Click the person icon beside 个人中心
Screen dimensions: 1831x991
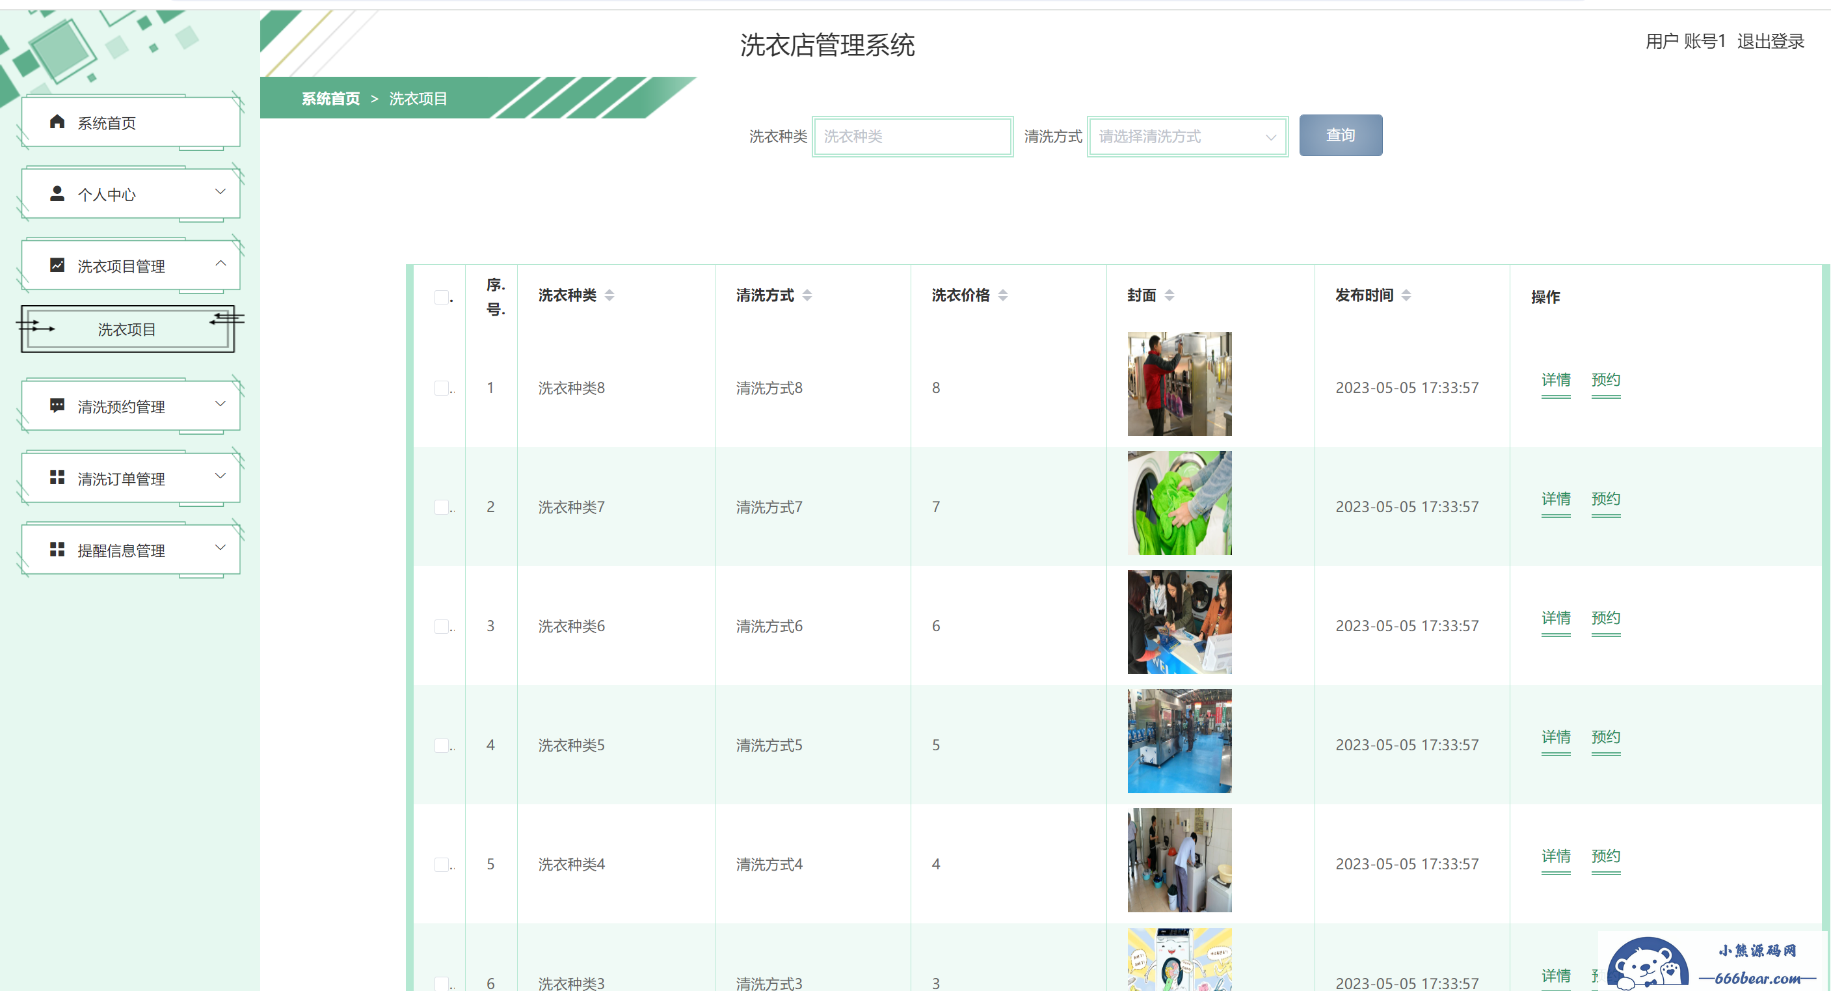click(x=58, y=193)
